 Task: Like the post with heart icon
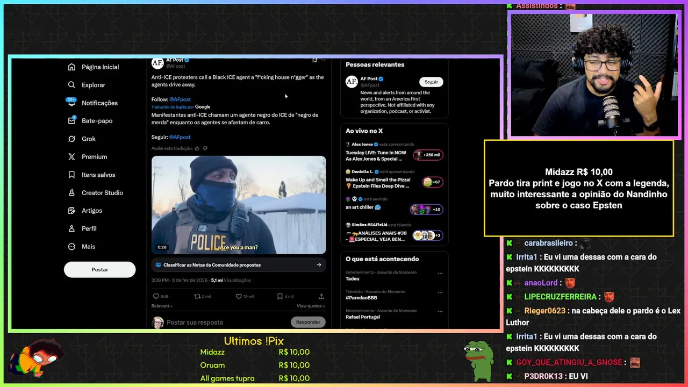coord(239,296)
